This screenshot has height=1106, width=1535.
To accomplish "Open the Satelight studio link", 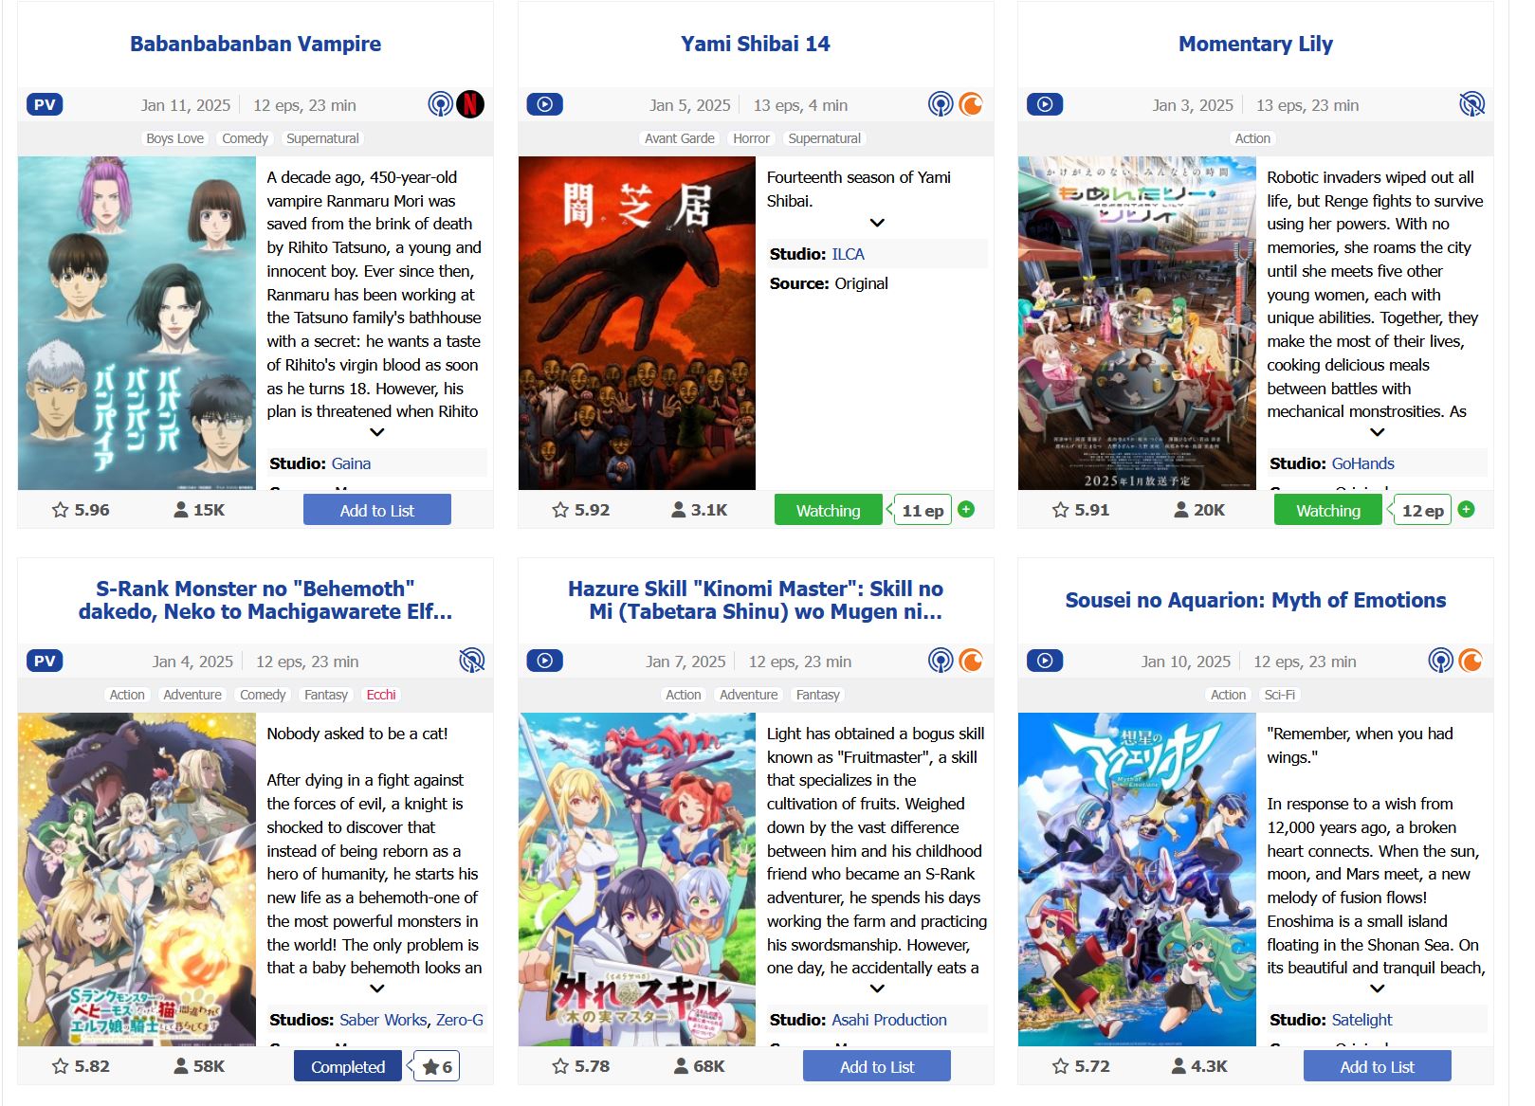I will point(1361,1020).
